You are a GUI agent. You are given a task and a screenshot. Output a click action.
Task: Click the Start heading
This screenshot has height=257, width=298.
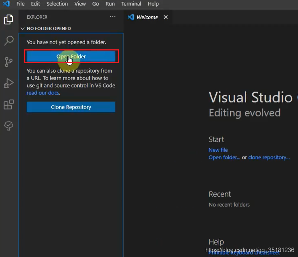[216, 139]
